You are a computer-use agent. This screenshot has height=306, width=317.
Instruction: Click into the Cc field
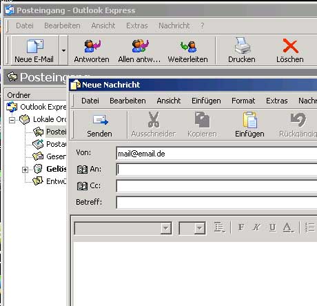coord(216,186)
